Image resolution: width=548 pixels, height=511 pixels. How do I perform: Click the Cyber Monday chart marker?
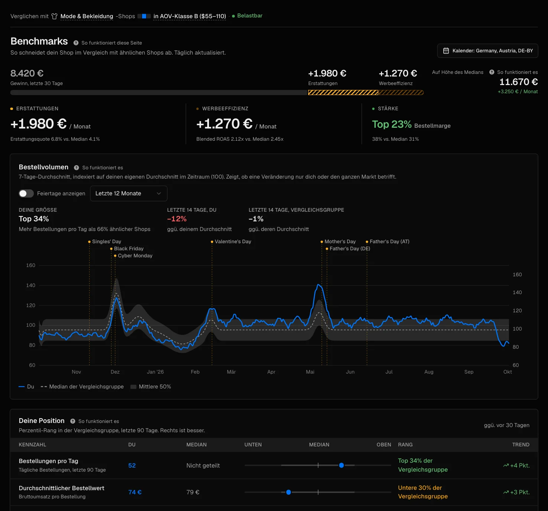[x=115, y=256]
